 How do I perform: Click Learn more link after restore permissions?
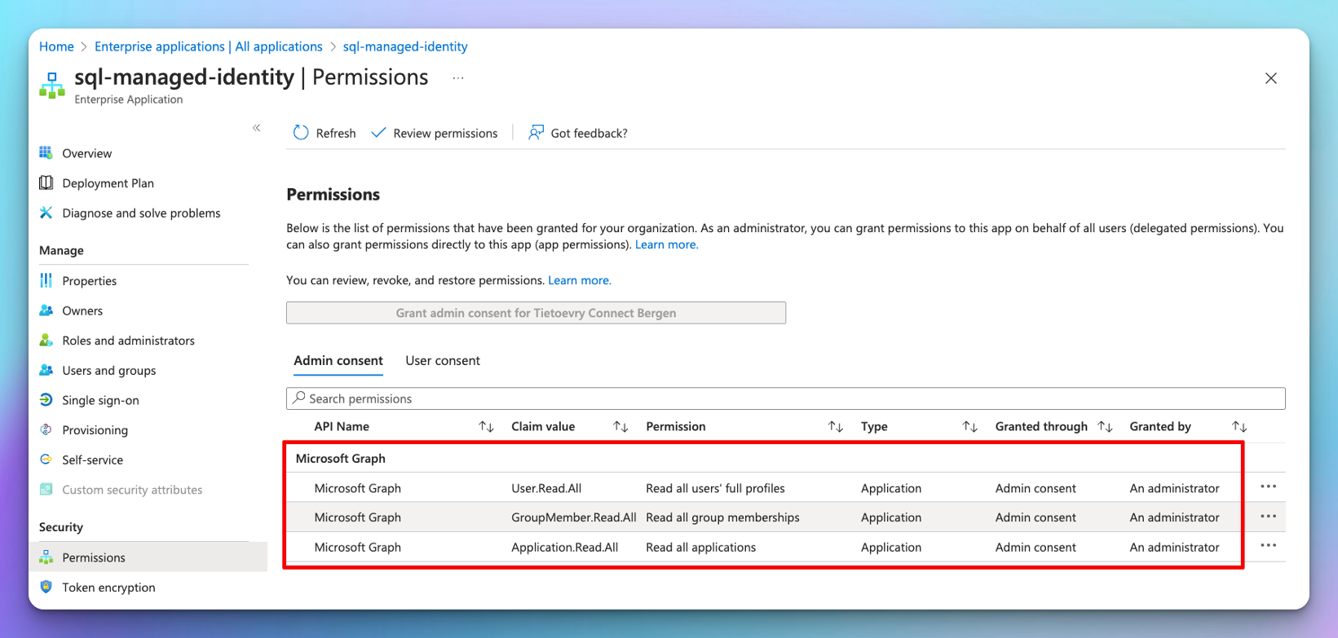[x=580, y=280]
